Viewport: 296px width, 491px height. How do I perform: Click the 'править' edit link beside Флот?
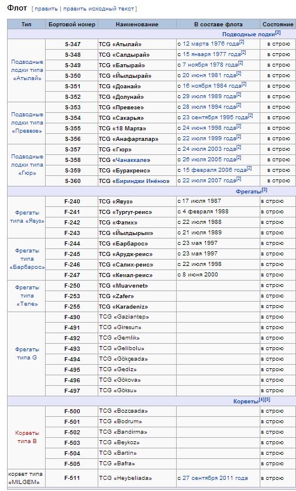pos(46,9)
